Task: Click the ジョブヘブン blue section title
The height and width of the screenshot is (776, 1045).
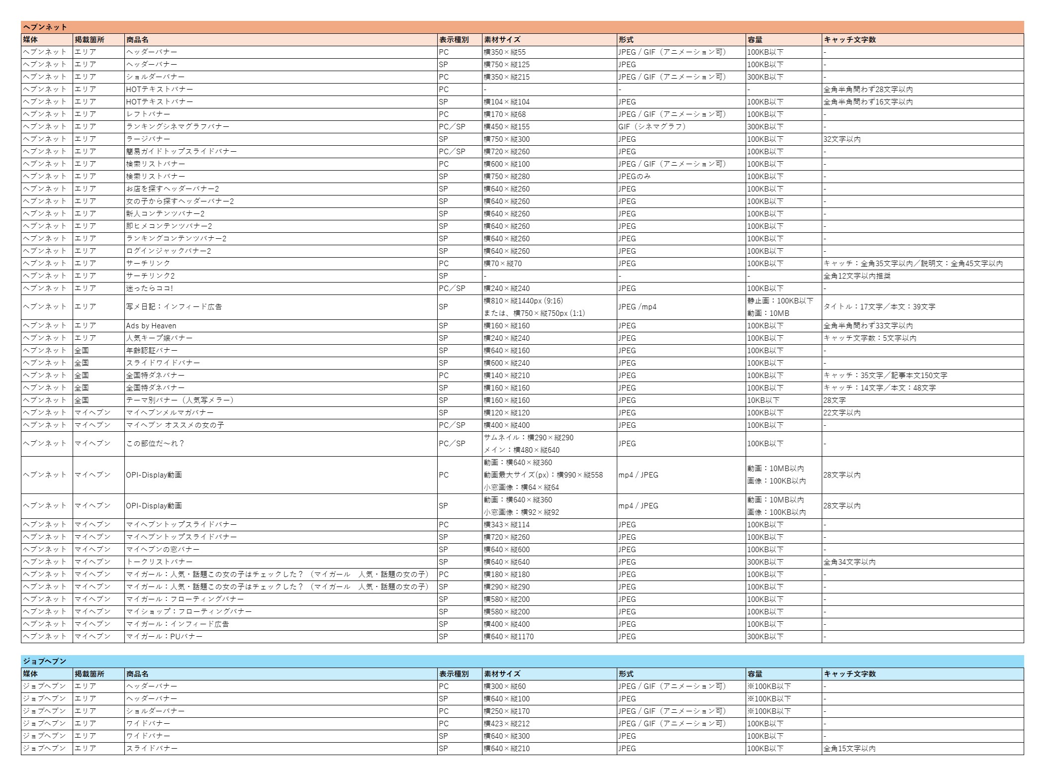Action: click(45, 661)
